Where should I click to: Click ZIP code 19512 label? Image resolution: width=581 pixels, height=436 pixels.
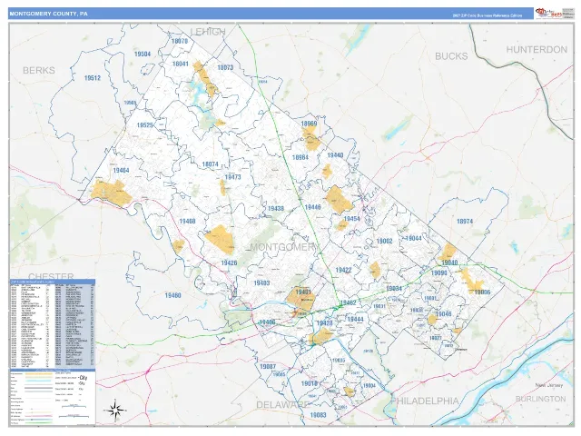click(x=93, y=78)
